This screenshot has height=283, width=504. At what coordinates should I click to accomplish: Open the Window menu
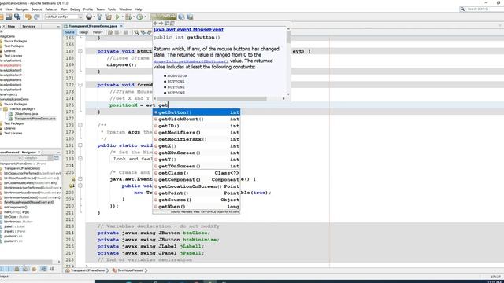(x=125, y=9)
